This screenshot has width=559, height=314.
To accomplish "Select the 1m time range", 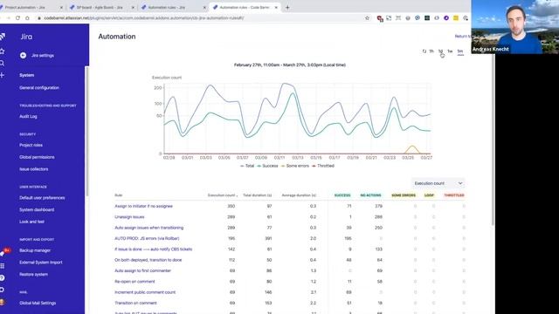I will (x=460, y=51).
